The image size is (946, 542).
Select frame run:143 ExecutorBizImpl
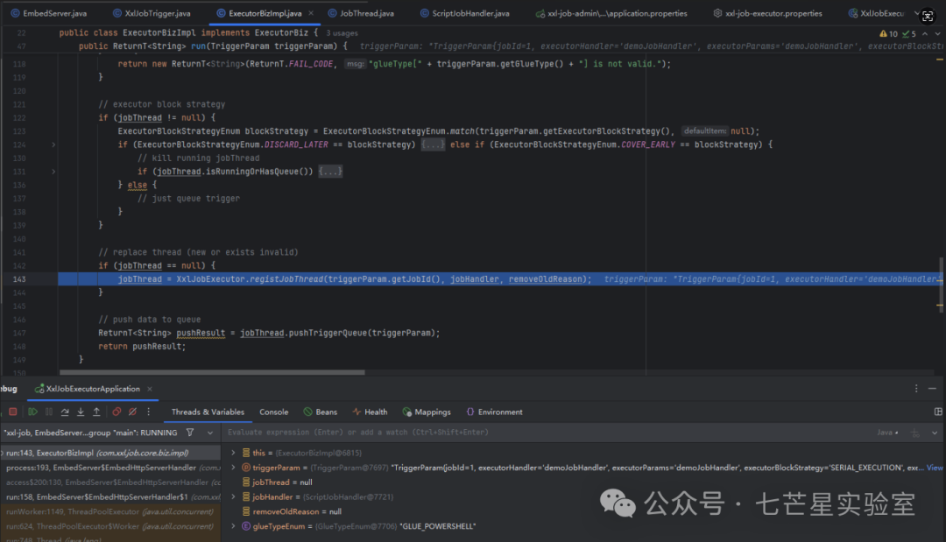pos(110,453)
